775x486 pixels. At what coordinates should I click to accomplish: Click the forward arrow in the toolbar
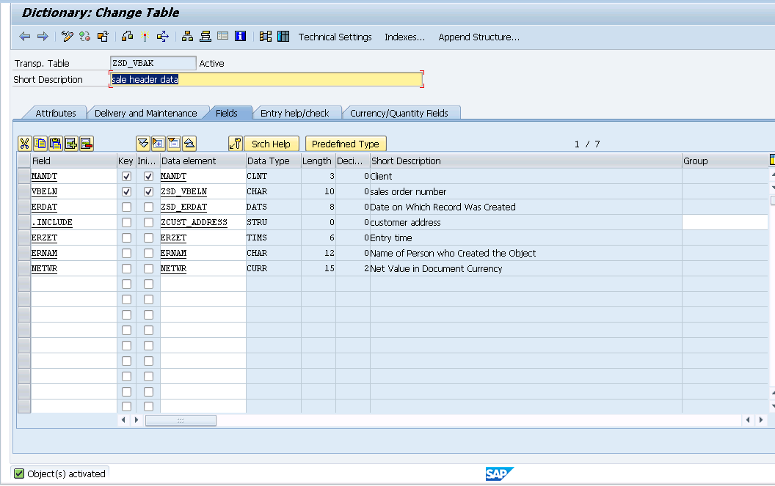(x=43, y=37)
